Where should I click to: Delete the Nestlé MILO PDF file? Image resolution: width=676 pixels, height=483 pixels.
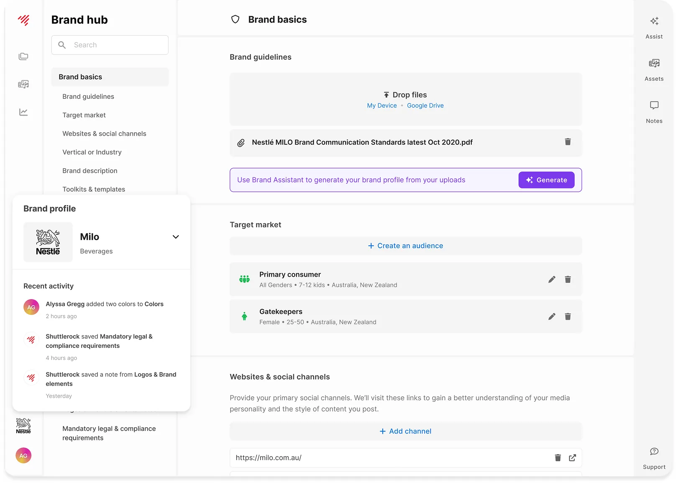click(x=568, y=142)
